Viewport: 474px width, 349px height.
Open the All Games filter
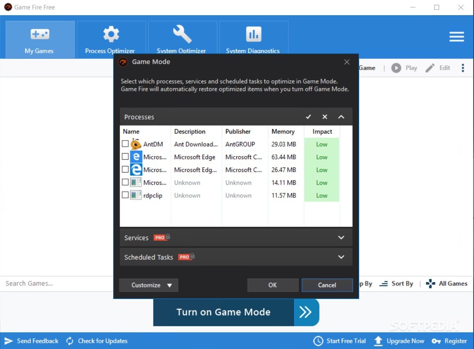pyautogui.click(x=447, y=283)
